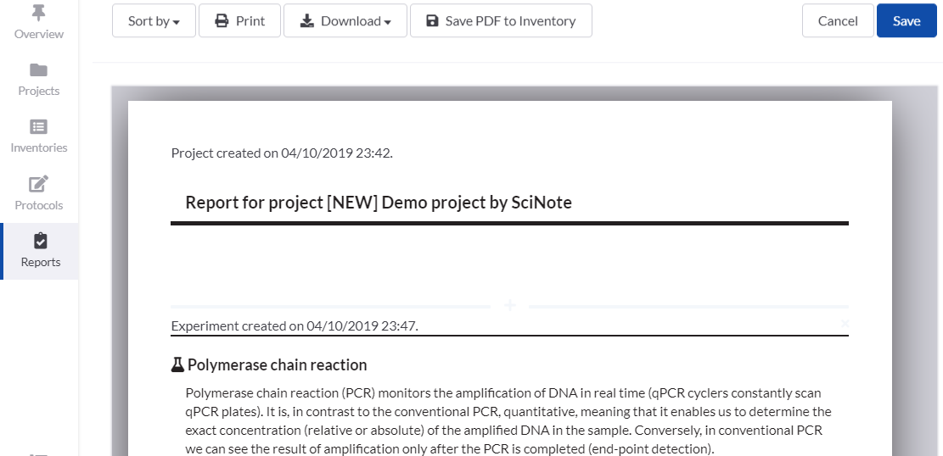The height and width of the screenshot is (456, 943).
Task: Cancel the report editing
Action: click(x=837, y=21)
